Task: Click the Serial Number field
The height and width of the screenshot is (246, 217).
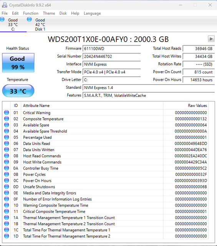Action: [111, 57]
